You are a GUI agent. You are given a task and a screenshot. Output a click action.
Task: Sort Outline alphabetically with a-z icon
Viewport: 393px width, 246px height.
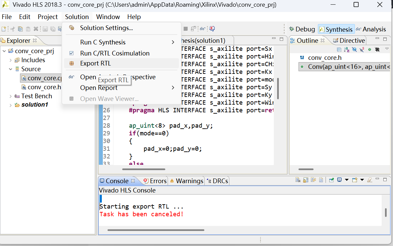pos(347,49)
